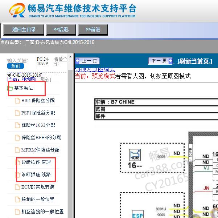Click page icon next to 接地的一般位置

[17, 199]
